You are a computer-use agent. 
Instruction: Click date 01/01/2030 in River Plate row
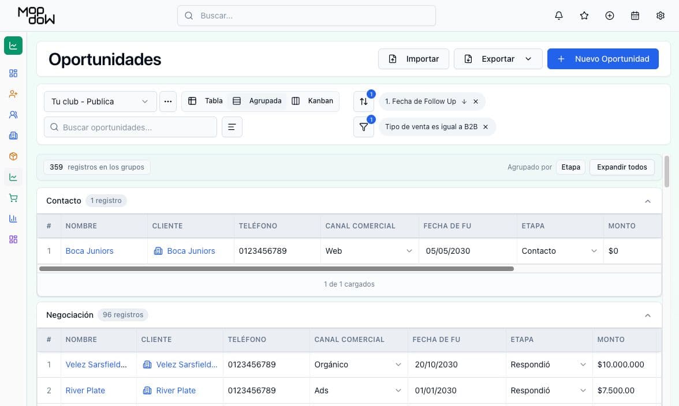[x=435, y=390]
